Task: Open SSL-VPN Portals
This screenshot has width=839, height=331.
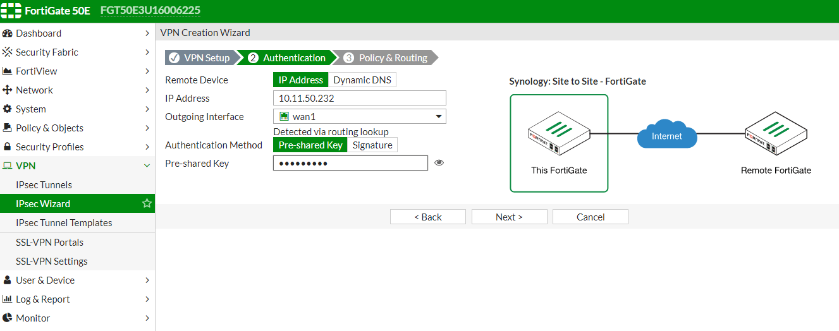Action: 77,242
